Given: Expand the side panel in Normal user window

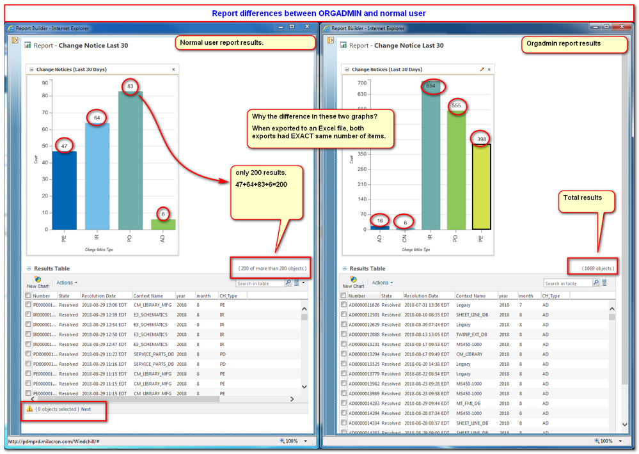Looking at the screenshot, I should point(15,40).
